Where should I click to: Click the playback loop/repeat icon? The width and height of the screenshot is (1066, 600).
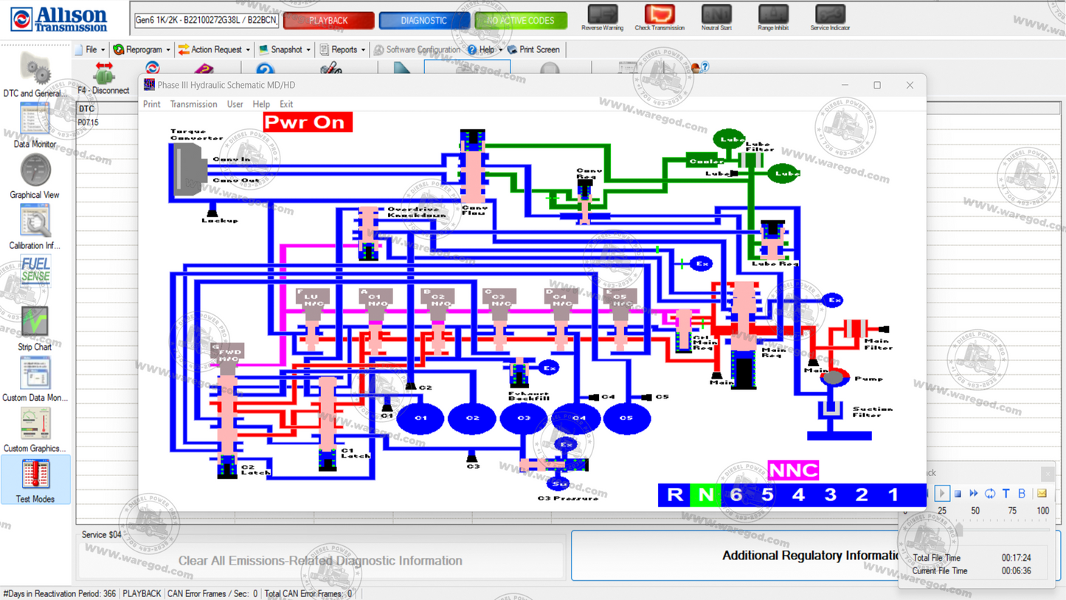coord(990,493)
